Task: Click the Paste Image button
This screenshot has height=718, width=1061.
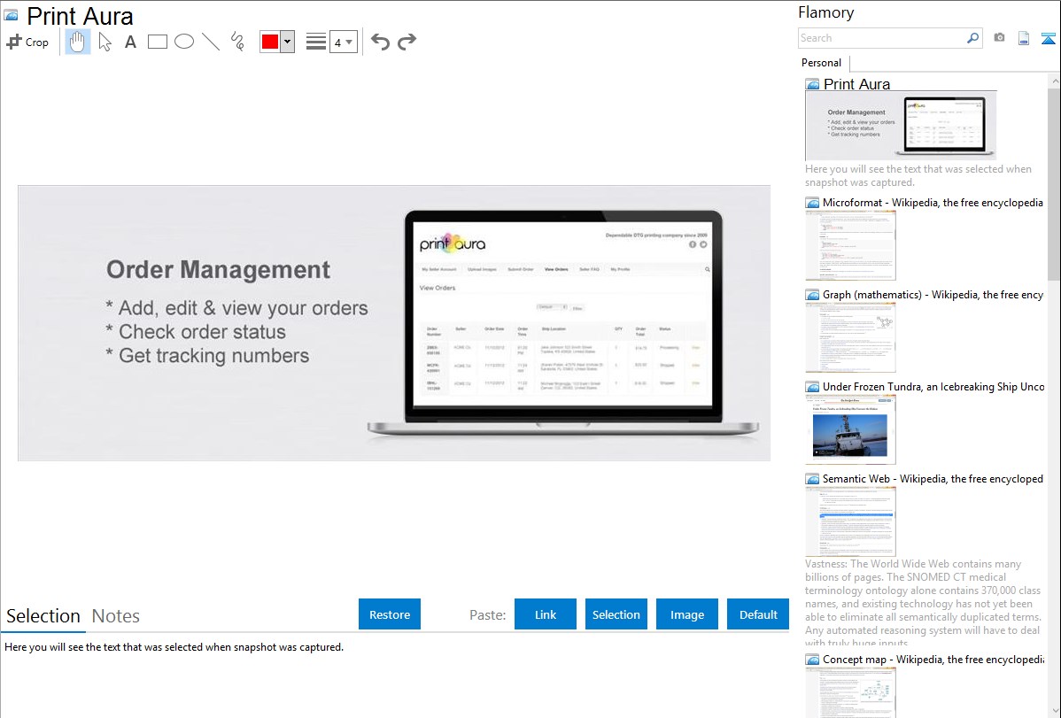Action: 686,614
